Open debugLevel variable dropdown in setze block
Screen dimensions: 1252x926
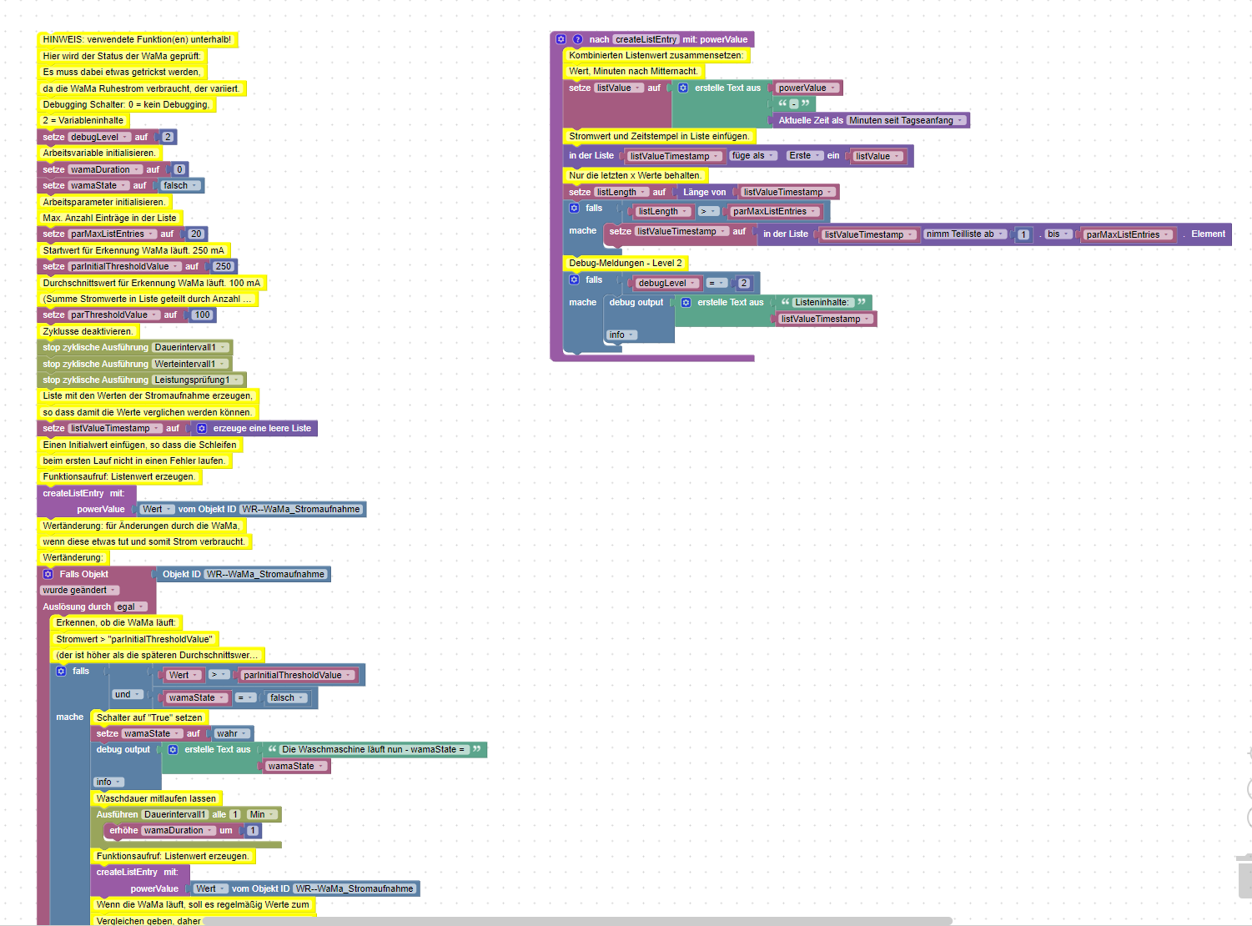click(x=100, y=137)
